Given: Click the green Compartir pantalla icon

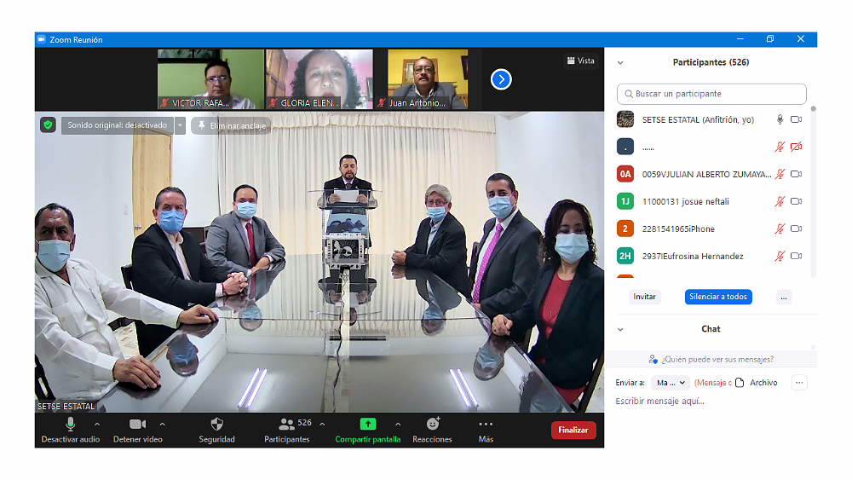Looking at the screenshot, I should coord(367,424).
